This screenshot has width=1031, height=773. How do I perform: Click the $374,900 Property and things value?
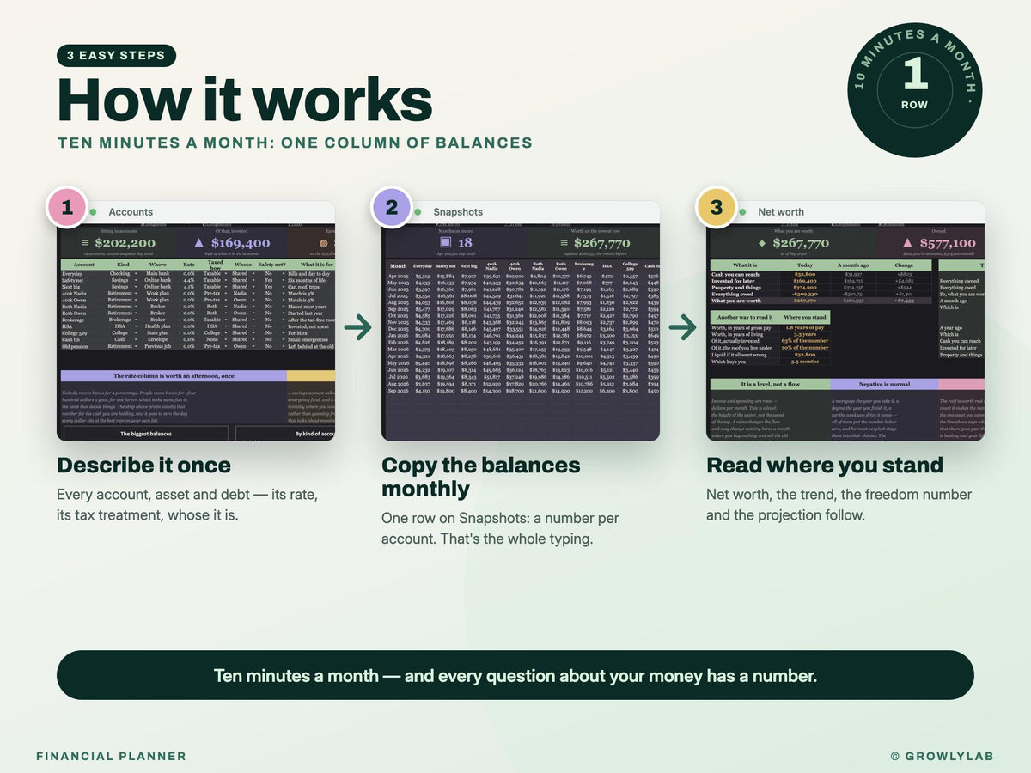click(805, 288)
